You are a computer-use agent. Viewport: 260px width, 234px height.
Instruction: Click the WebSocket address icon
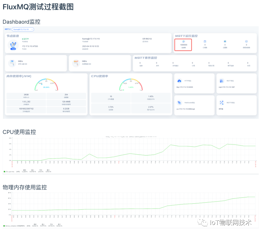coord(179,103)
